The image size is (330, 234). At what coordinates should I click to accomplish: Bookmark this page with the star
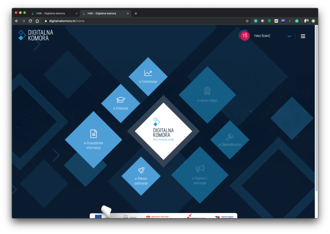[x=247, y=21]
